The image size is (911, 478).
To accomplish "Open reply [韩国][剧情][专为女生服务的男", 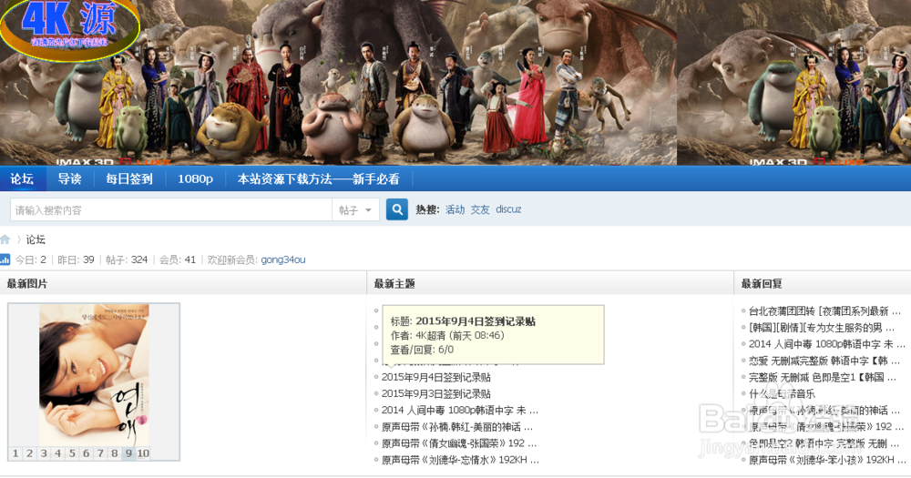I will (821, 328).
